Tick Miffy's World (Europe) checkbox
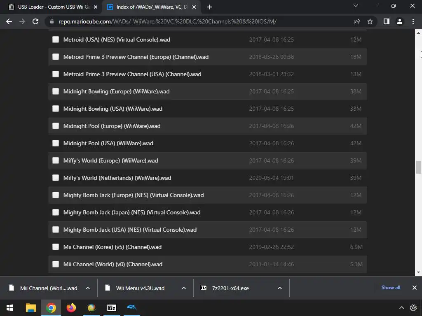Image resolution: width=422 pixels, height=316 pixels. pos(56,160)
